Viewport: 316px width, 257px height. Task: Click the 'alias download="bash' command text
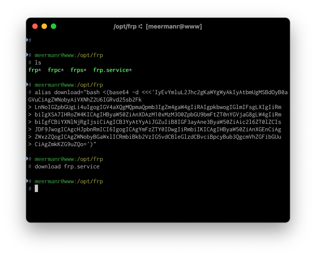click(67, 92)
